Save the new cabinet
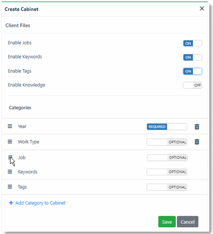The height and width of the screenshot is (234, 213). tap(167, 222)
